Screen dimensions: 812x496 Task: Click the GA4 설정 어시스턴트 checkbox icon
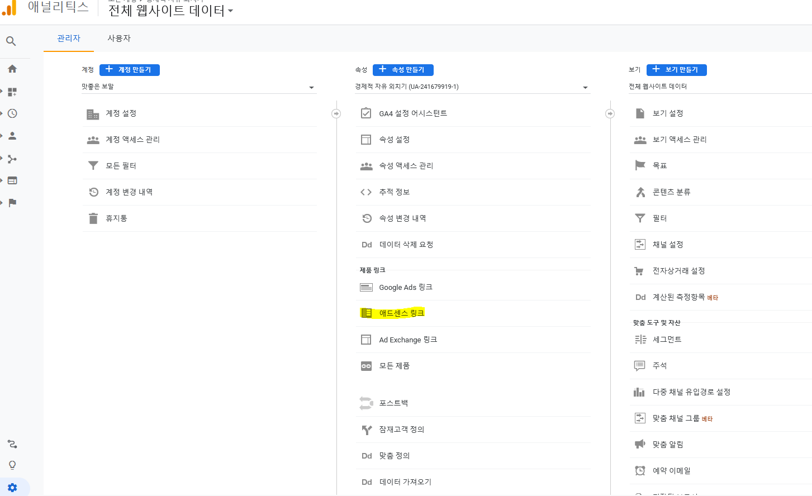coord(366,113)
